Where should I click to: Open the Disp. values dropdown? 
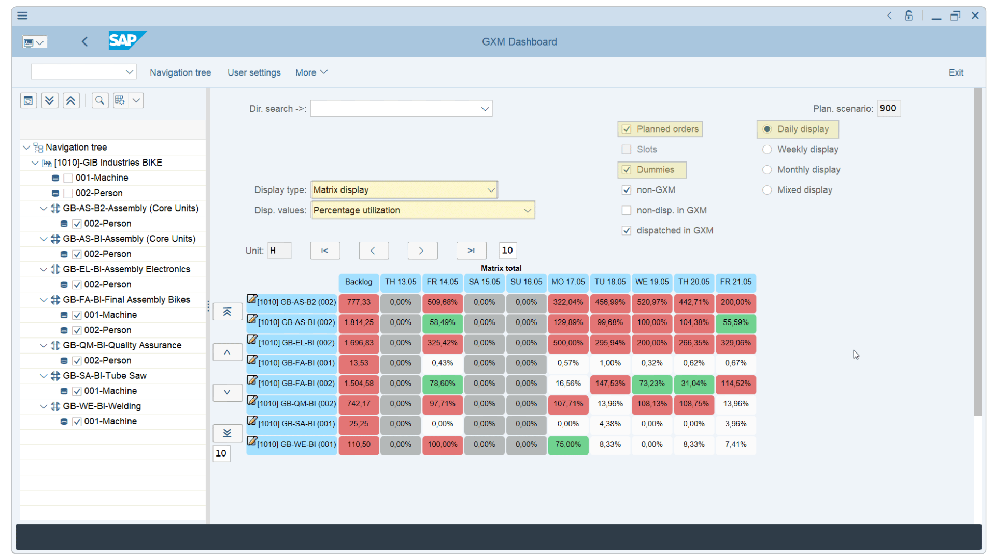527,210
